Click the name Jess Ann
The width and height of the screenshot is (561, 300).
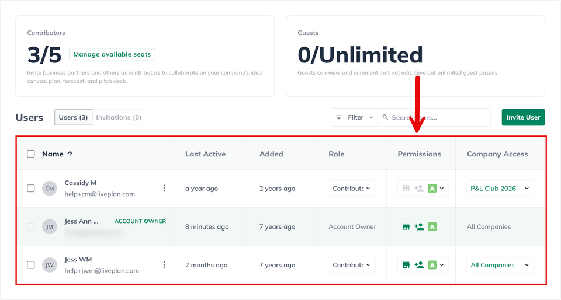coord(81,221)
